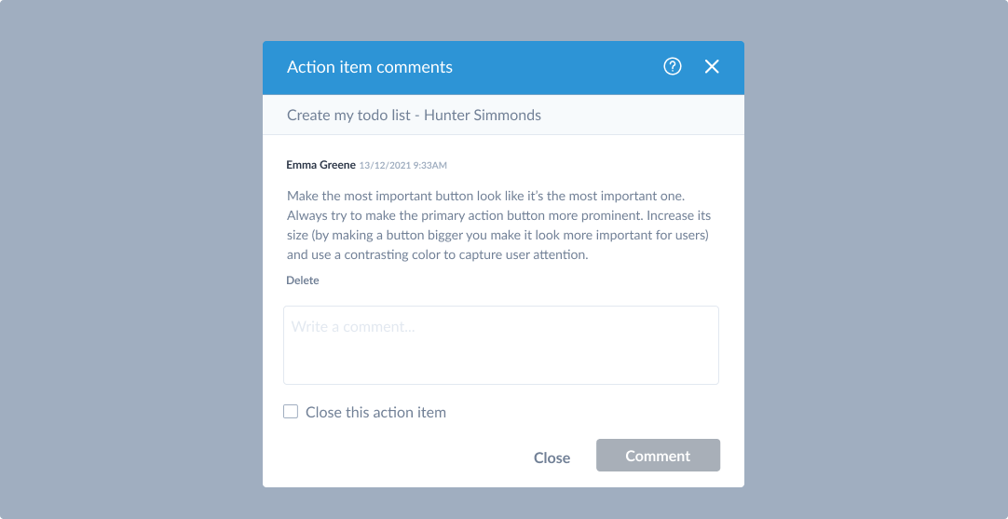Click the Hunter Simmonds name in subheader
Viewport: 1008px width, 519px height.
click(483, 116)
